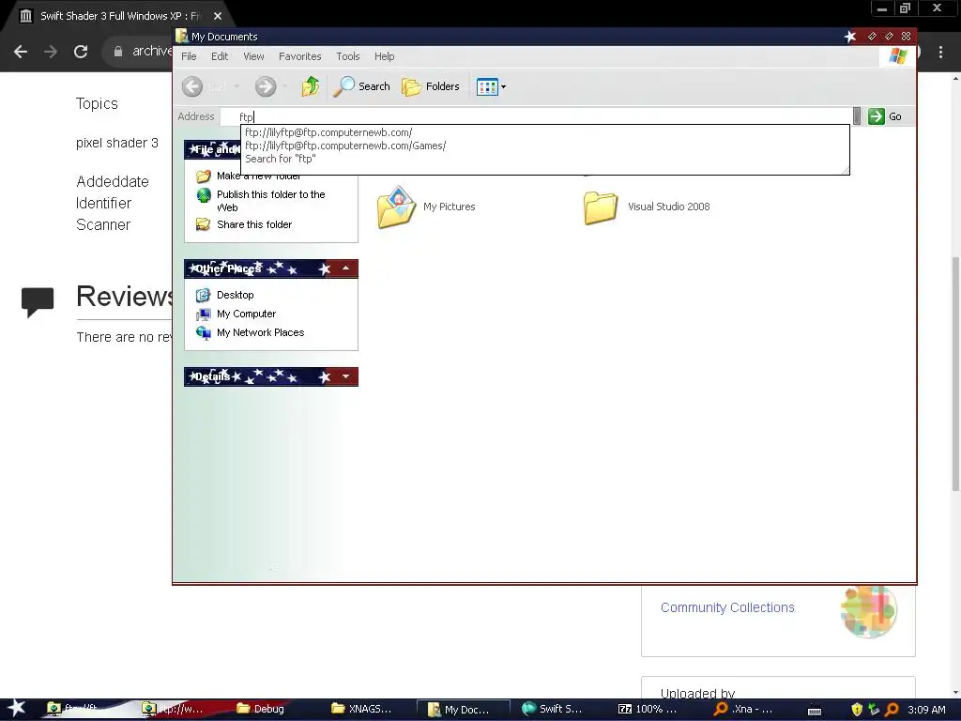This screenshot has height=721, width=961.
Task: Click the Share this folder icon
Action: click(203, 224)
